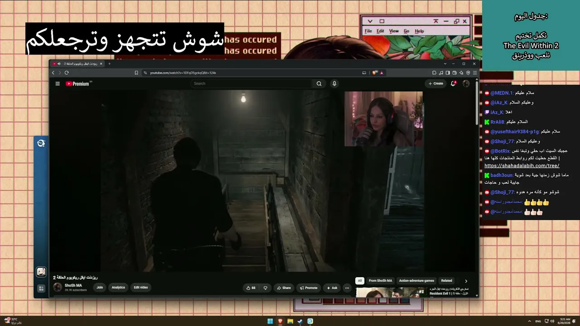Open more actions ellipsis under video
The height and width of the screenshot is (326, 580).
(x=347, y=288)
